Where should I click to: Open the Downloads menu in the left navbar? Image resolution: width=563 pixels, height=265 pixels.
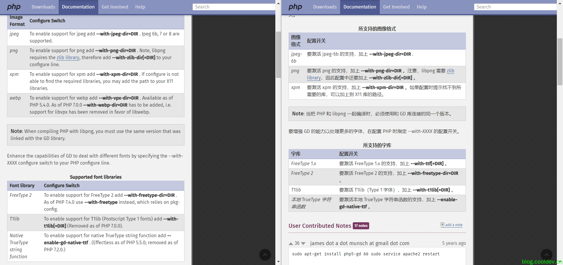(43, 7)
